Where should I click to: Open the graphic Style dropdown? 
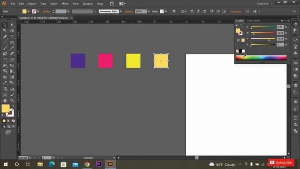click(165, 11)
